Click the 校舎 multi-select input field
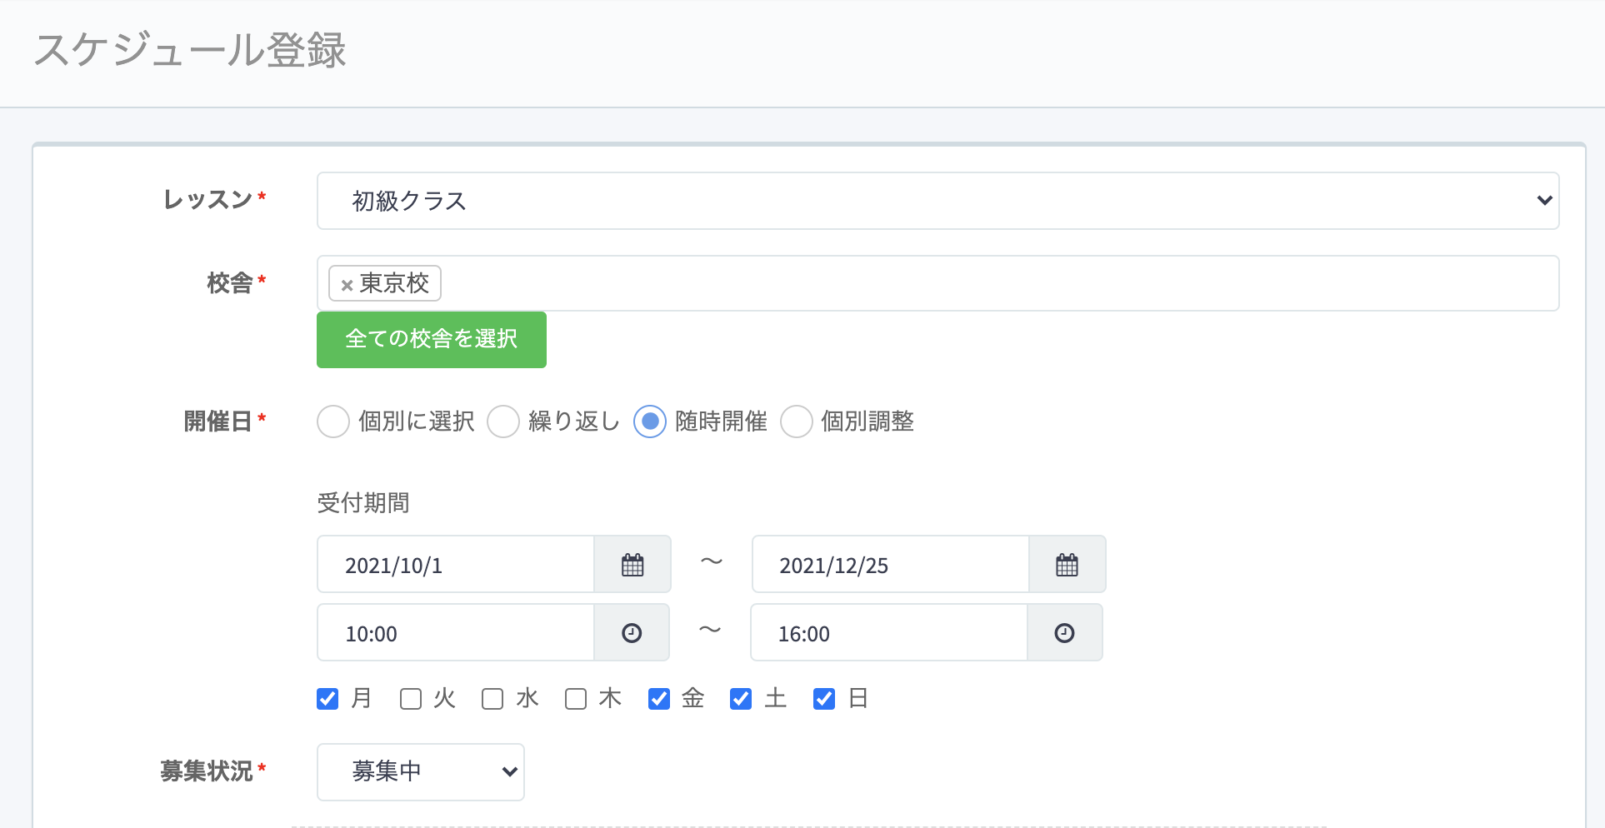 [x=937, y=283]
